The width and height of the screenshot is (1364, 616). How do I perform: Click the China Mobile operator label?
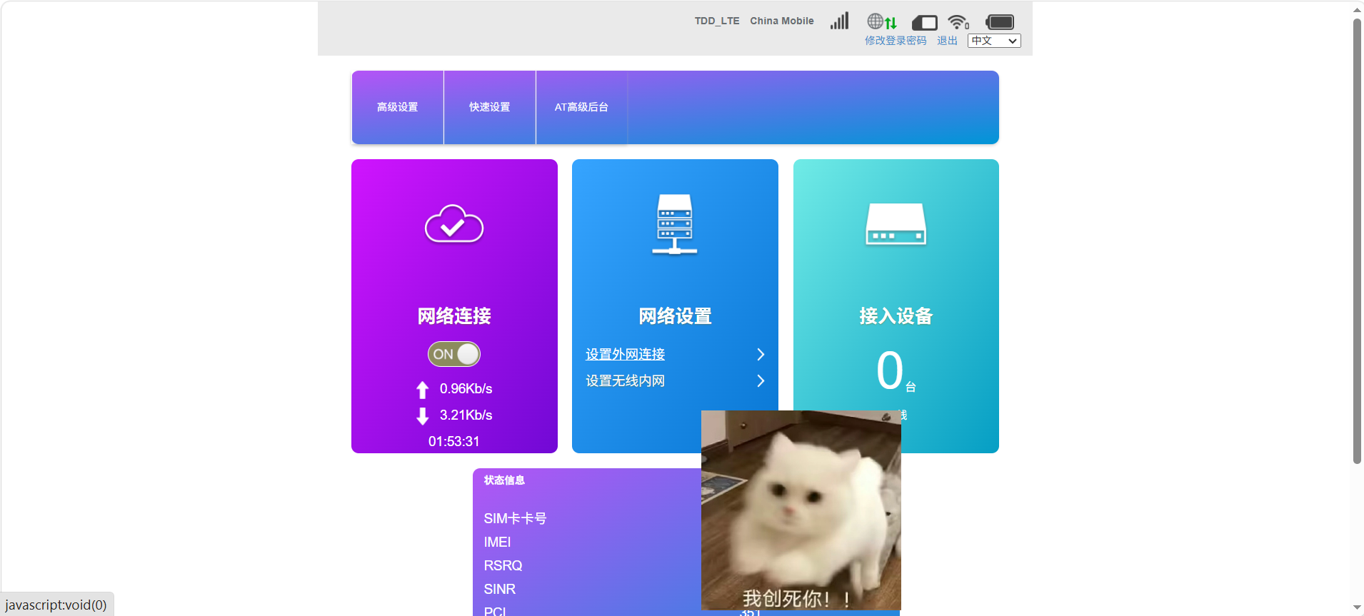click(782, 21)
